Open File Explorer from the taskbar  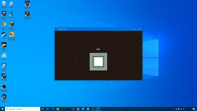58,109
